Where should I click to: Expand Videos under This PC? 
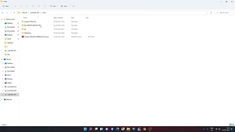[3, 83]
